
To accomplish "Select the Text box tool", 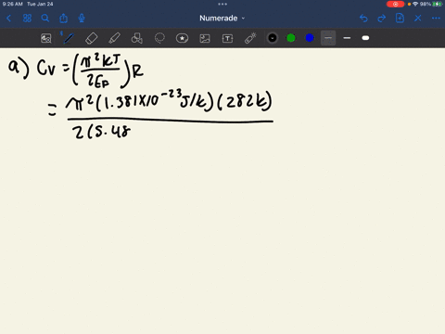I will (227, 38).
